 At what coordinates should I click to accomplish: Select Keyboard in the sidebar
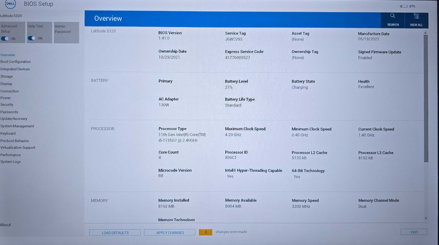(8, 133)
